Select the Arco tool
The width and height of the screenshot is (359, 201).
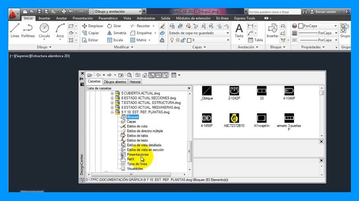coord(60,31)
